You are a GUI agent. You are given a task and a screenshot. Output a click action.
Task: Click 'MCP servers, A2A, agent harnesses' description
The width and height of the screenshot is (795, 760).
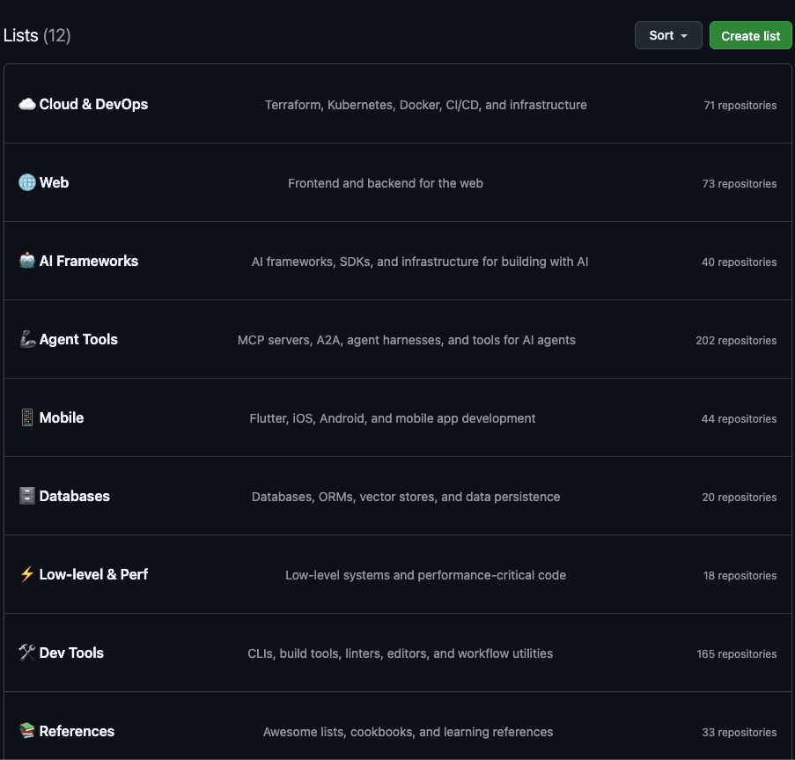[407, 340]
